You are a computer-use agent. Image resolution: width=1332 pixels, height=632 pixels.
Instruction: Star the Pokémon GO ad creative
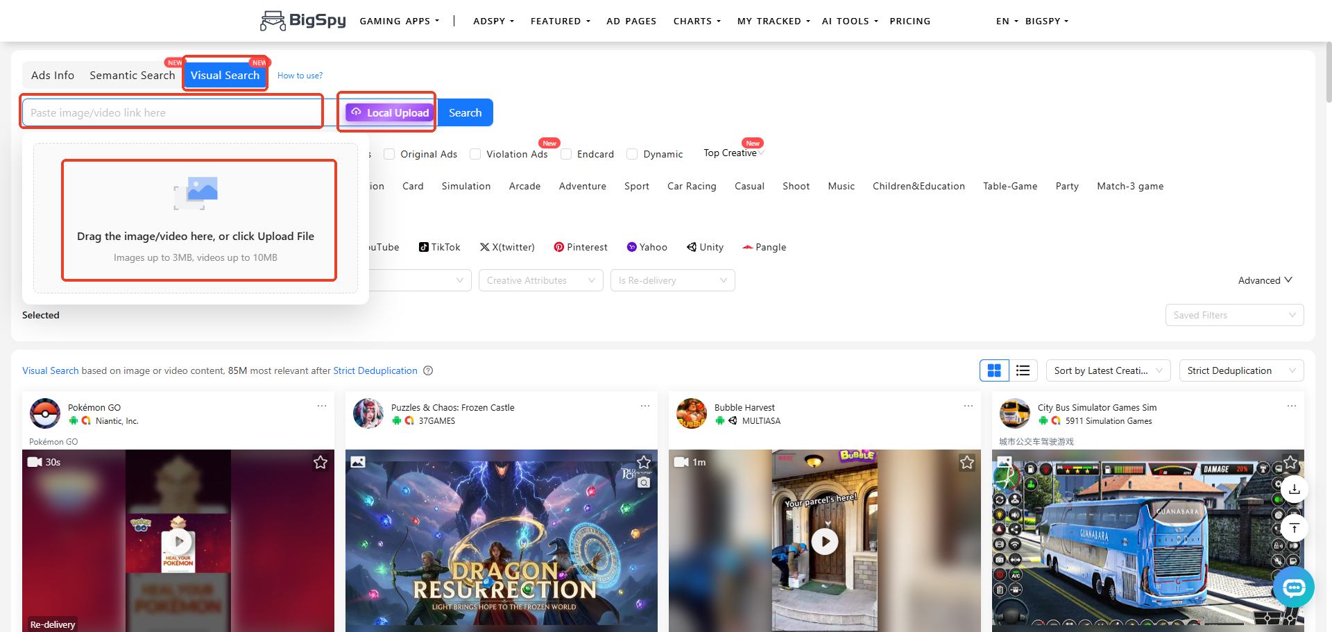320,462
